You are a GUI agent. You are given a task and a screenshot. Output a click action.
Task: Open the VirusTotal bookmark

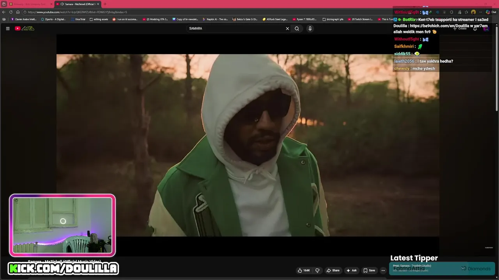[x=78, y=19]
